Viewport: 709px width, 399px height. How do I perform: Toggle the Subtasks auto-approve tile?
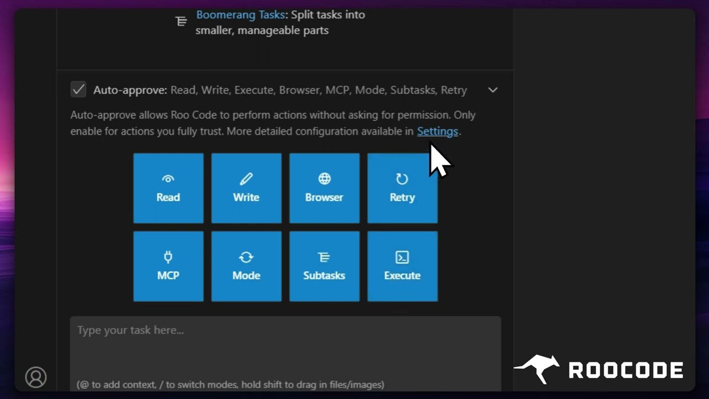tap(325, 267)
